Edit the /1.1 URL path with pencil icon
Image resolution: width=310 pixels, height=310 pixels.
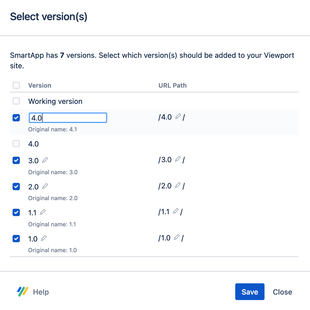pos(176,211)
